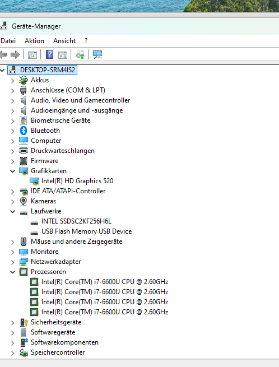Viewport: 279px width, 367px height.
Task: Click the Druckwarteschlangen printer icon
Action: [x=23, y=151]
